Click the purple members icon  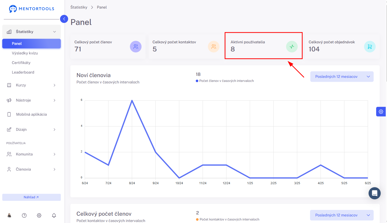tap(136, 47)
